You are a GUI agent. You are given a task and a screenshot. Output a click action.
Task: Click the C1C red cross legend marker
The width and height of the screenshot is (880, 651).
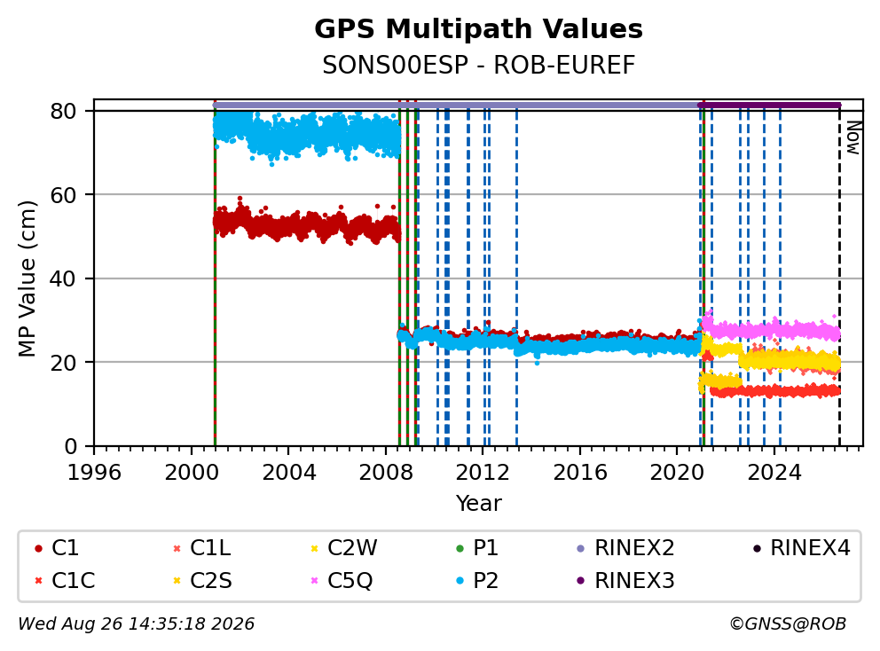(x=38, y=580)
